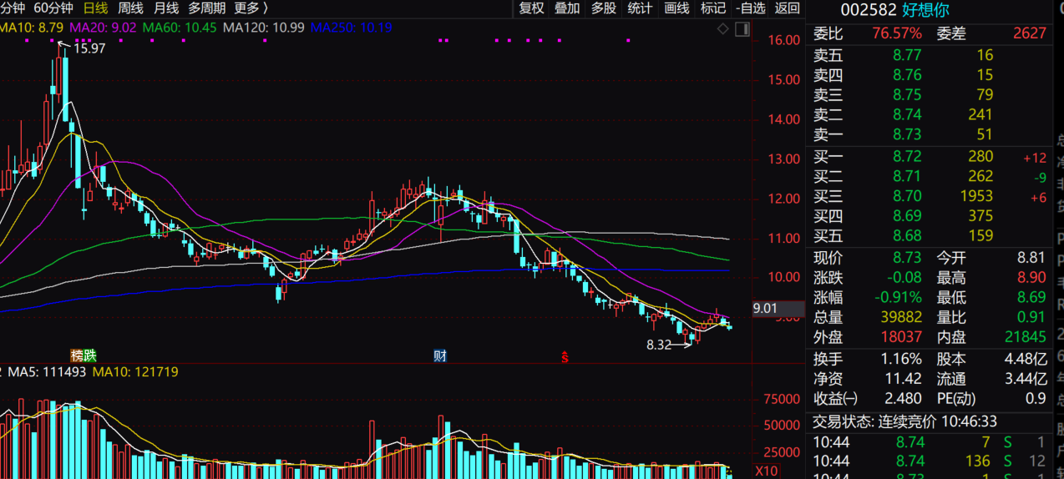Open the 多周期 multi-period view
Screen dimensions: 1064x479
coord(206,8)
